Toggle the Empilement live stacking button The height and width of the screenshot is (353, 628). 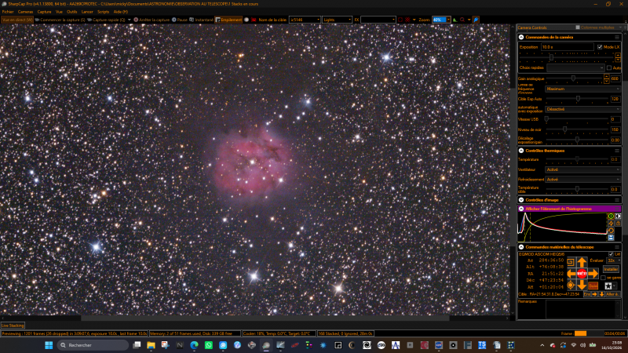(x=228, y=20)
